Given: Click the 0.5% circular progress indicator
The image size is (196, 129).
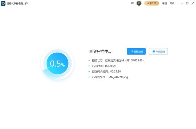Looking at the screenshot, I should tap(57, 64).
